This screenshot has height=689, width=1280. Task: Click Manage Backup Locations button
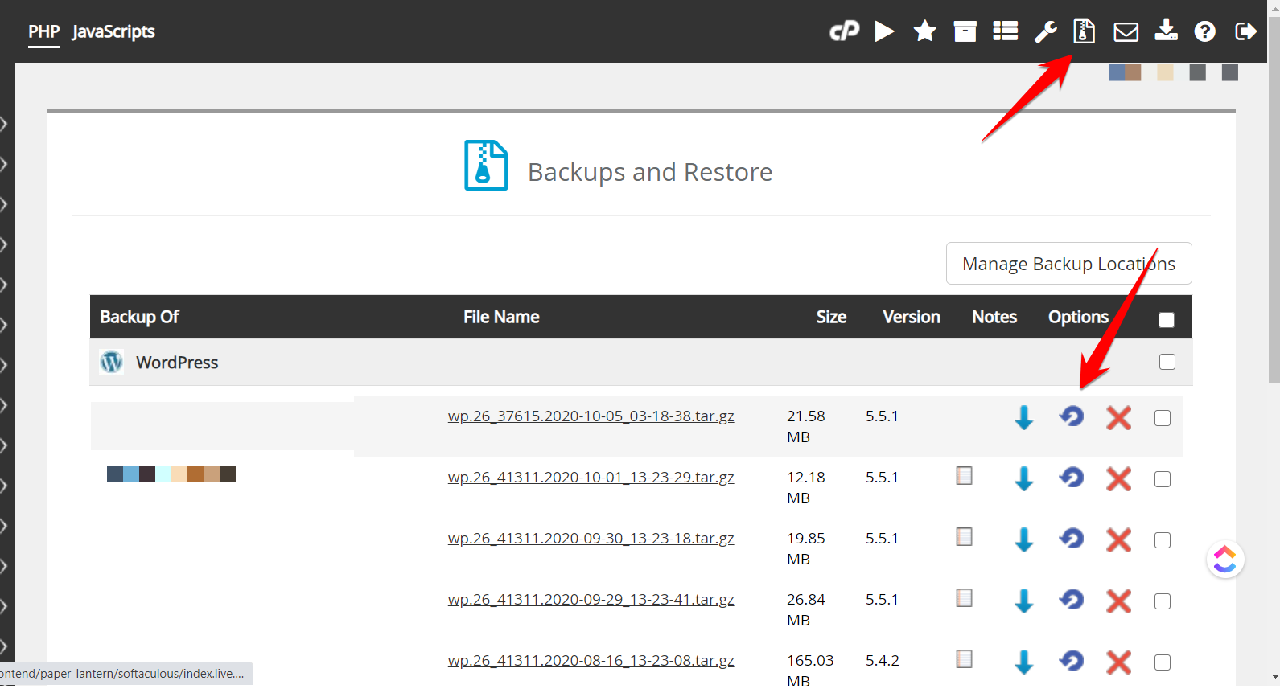1068,264
